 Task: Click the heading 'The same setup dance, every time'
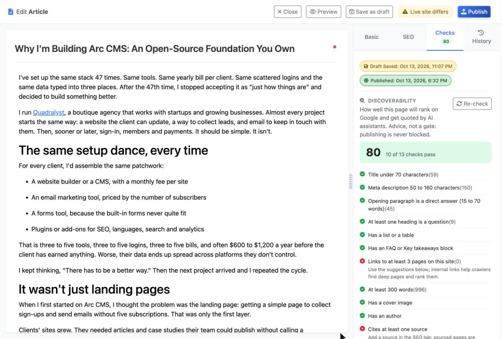(x=113, y=150)
